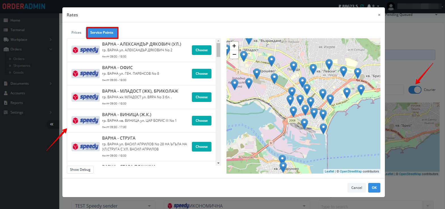Toggle the Courier switch
The image size is (445, 209).
click(415, 90)
